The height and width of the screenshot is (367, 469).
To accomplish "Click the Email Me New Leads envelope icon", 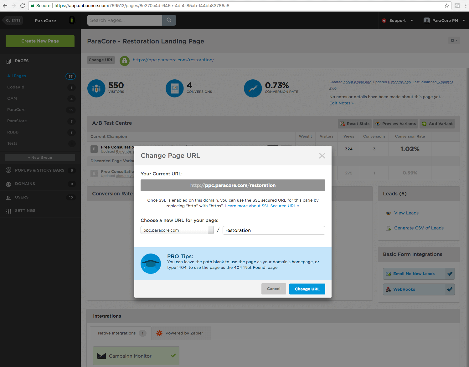I will coord(388,274).
